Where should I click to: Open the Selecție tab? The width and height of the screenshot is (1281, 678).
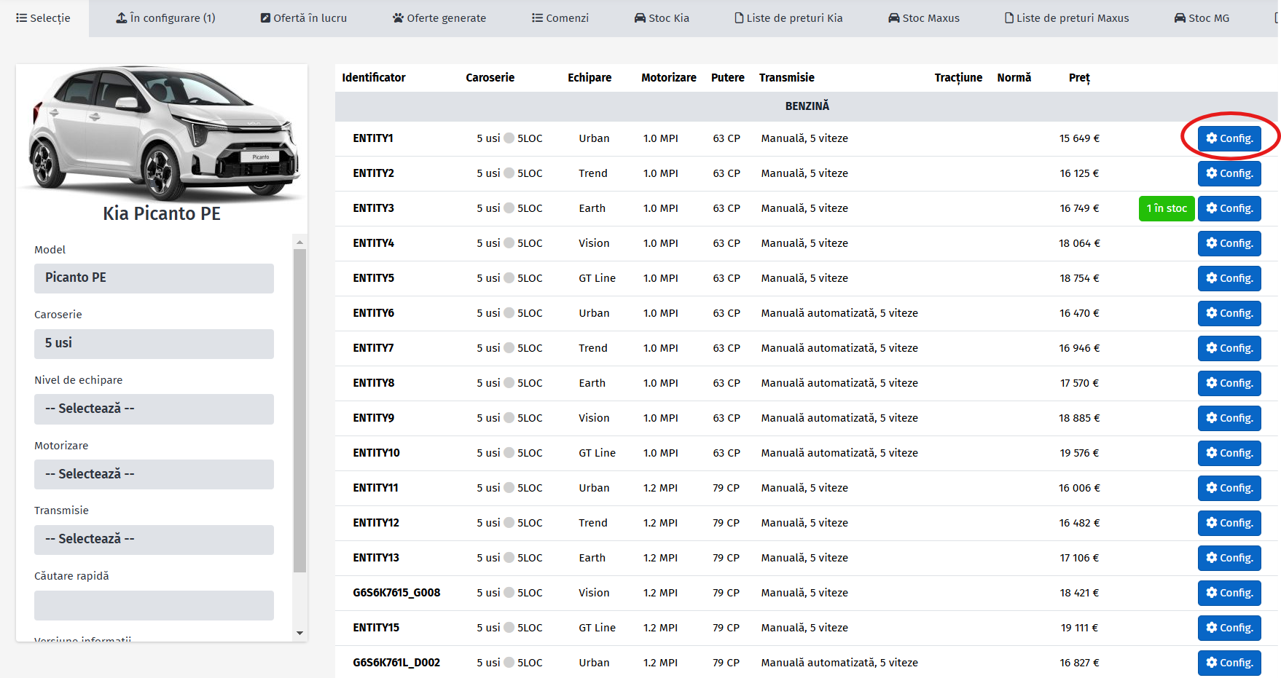click(44, 18)
